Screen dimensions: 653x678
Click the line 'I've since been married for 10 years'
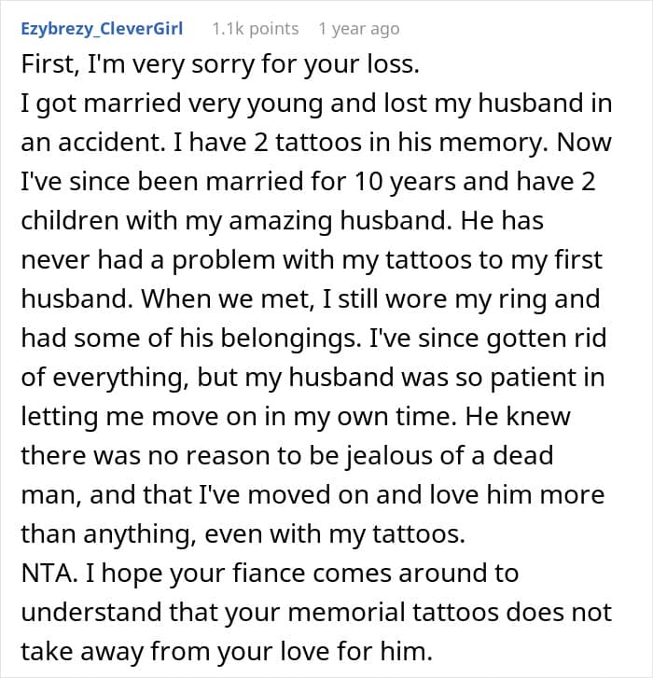click(308, 182)
